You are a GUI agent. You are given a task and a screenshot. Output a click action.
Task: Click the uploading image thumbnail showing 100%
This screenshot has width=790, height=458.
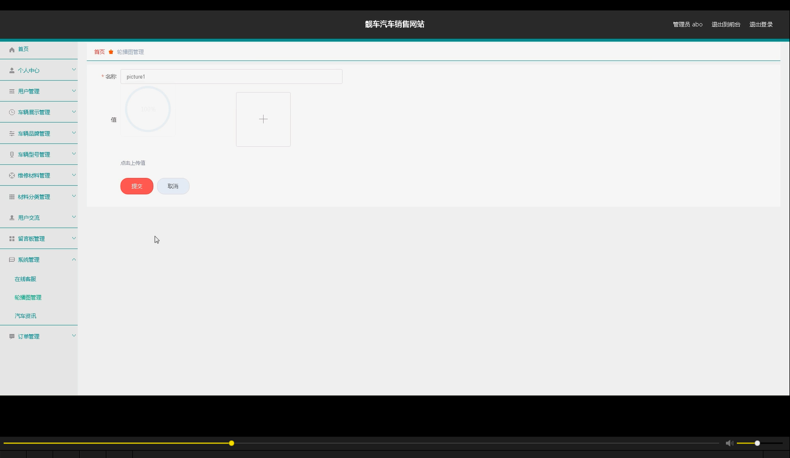click(x=148, y=109)
